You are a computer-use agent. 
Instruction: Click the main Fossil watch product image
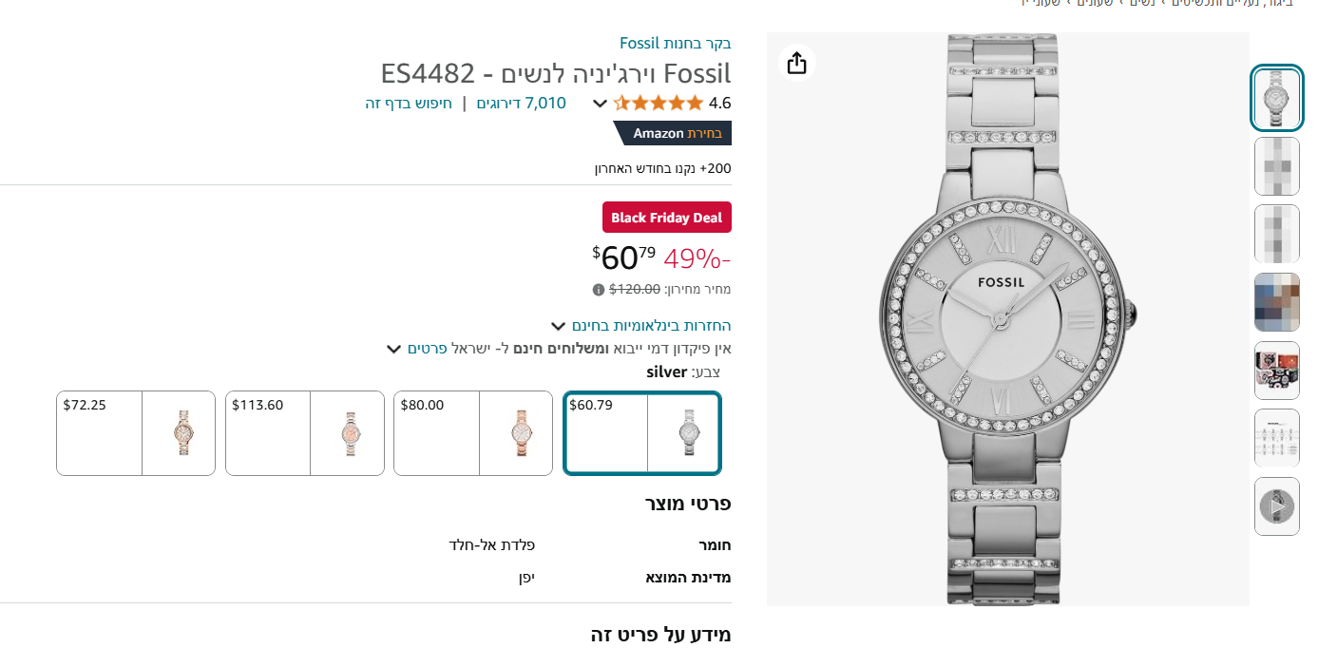[x=1007, y=319]
